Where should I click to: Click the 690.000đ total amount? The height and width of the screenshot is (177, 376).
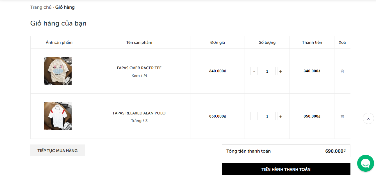point(335,151)
